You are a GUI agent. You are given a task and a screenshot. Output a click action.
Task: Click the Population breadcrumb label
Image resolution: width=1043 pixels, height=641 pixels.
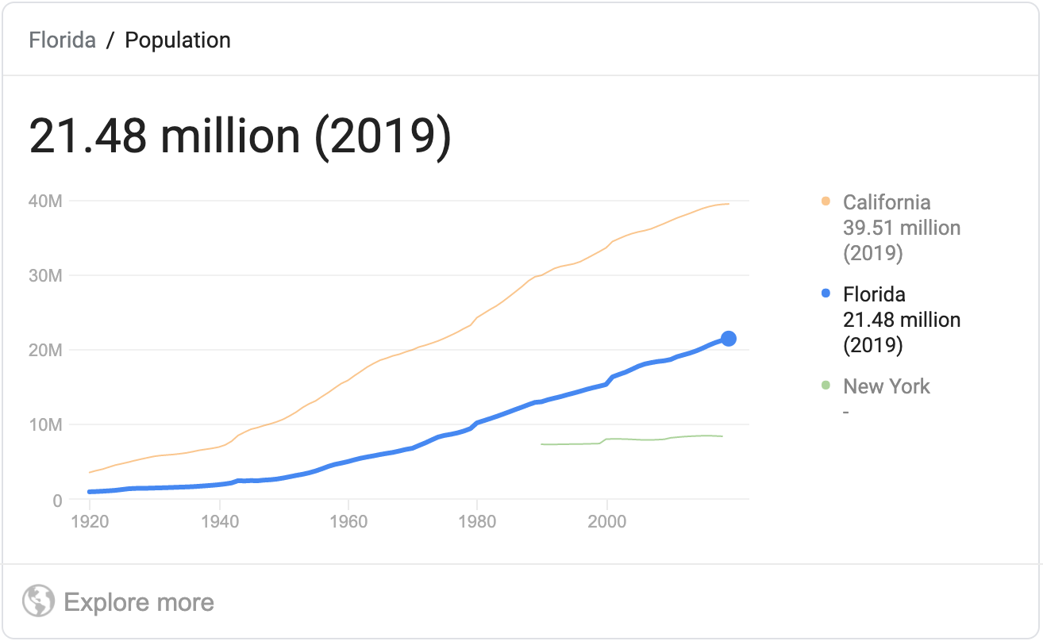pyautogui.click(x=178, y=40)
